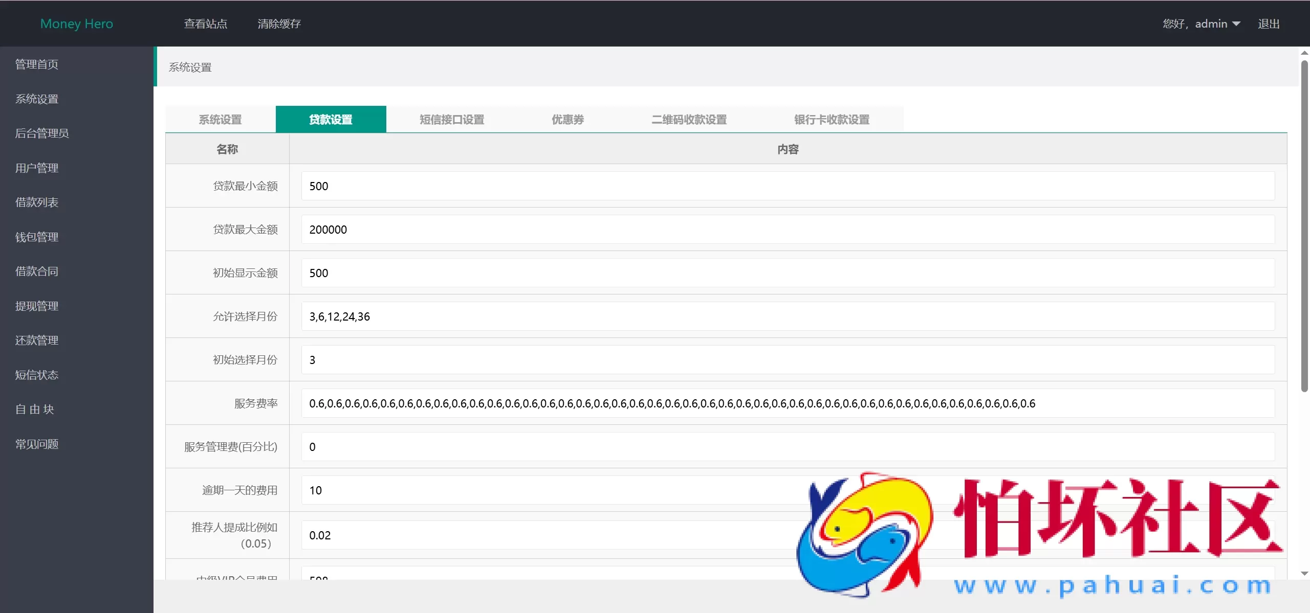The width and height of the screenshot is (1310, 613).
Task: Go to 提现管理 in sidebar
Action: tap(36, 305)
